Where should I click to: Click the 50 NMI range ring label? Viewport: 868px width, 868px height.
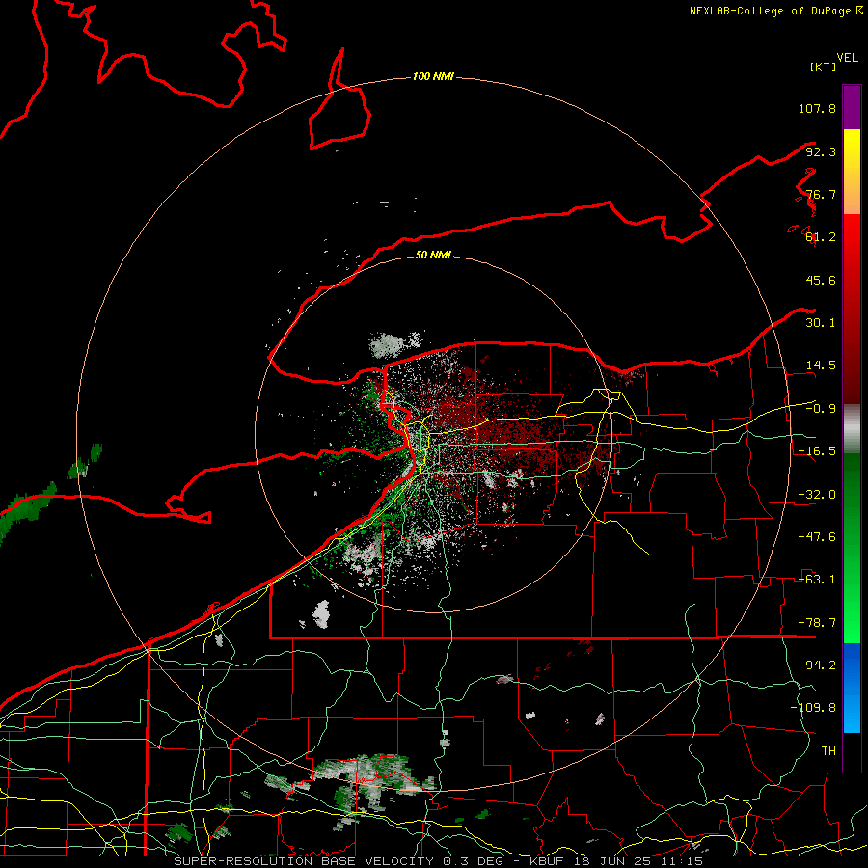click(433, 256)
